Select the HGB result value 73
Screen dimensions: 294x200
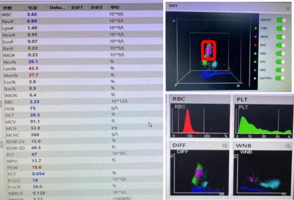coord(33,108)
